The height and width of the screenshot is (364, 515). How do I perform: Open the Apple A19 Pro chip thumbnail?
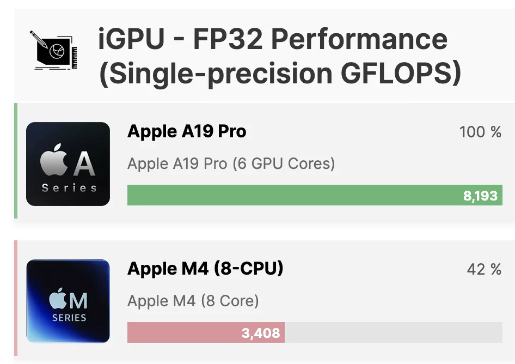click(68, 163)
